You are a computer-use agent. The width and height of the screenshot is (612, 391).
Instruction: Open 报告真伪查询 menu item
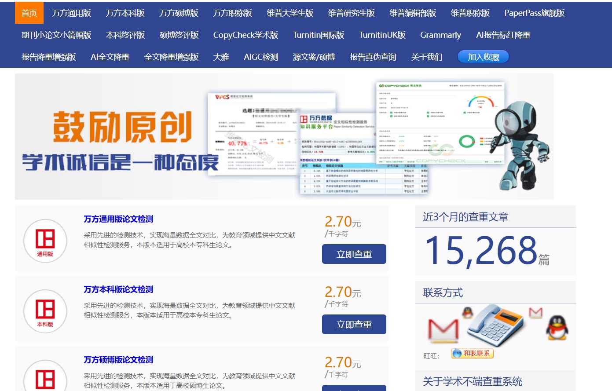[x=373, y=57]
